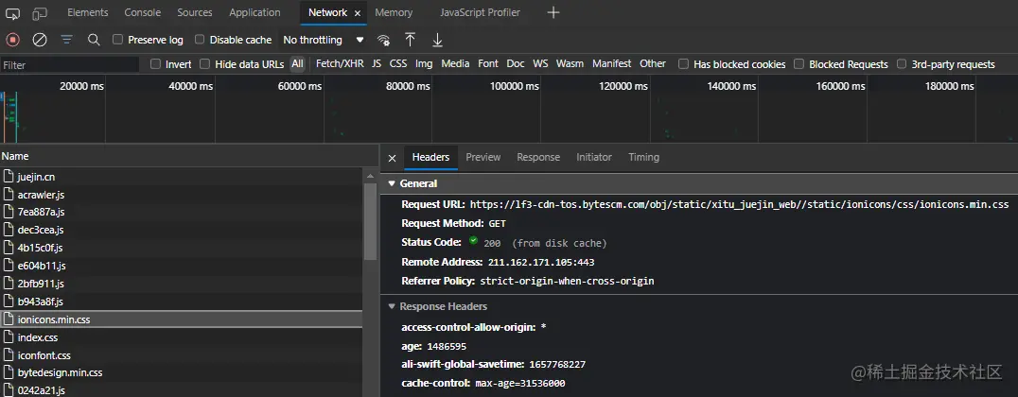Filter requests by Img type
This screenshot has height=397, width=1018.
424,63
